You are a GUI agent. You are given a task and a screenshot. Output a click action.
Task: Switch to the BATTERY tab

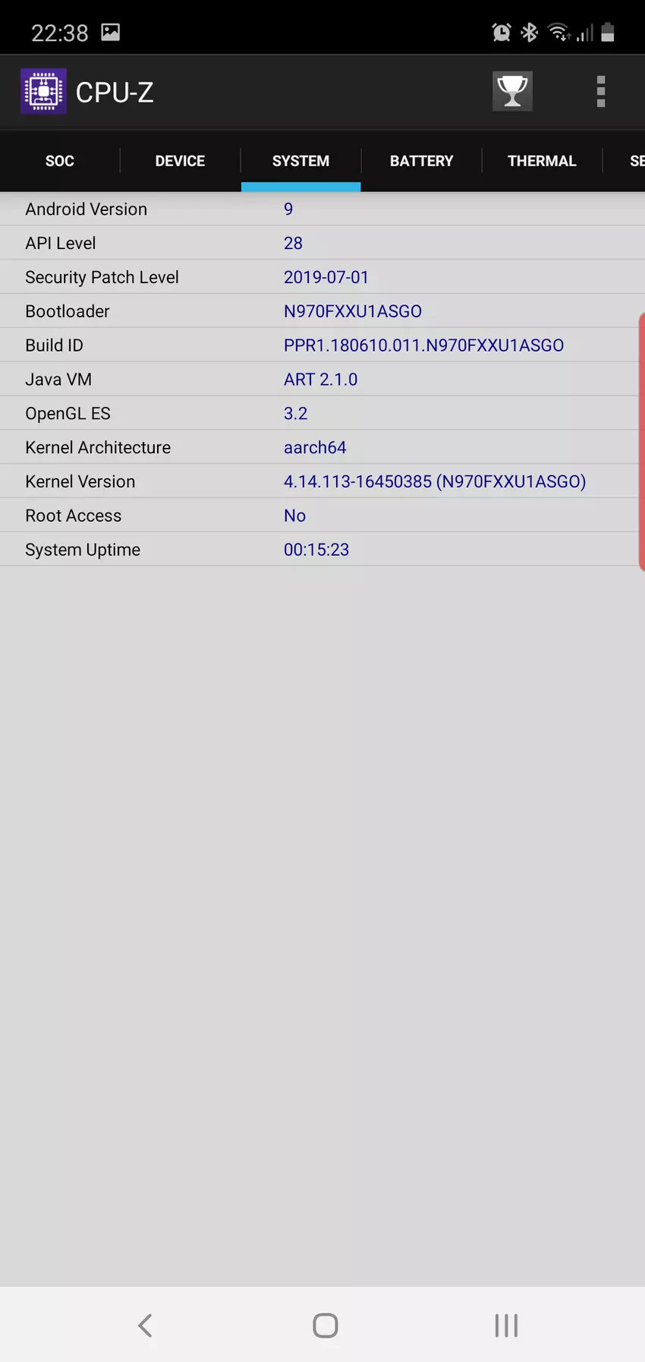tap(421, 161)
